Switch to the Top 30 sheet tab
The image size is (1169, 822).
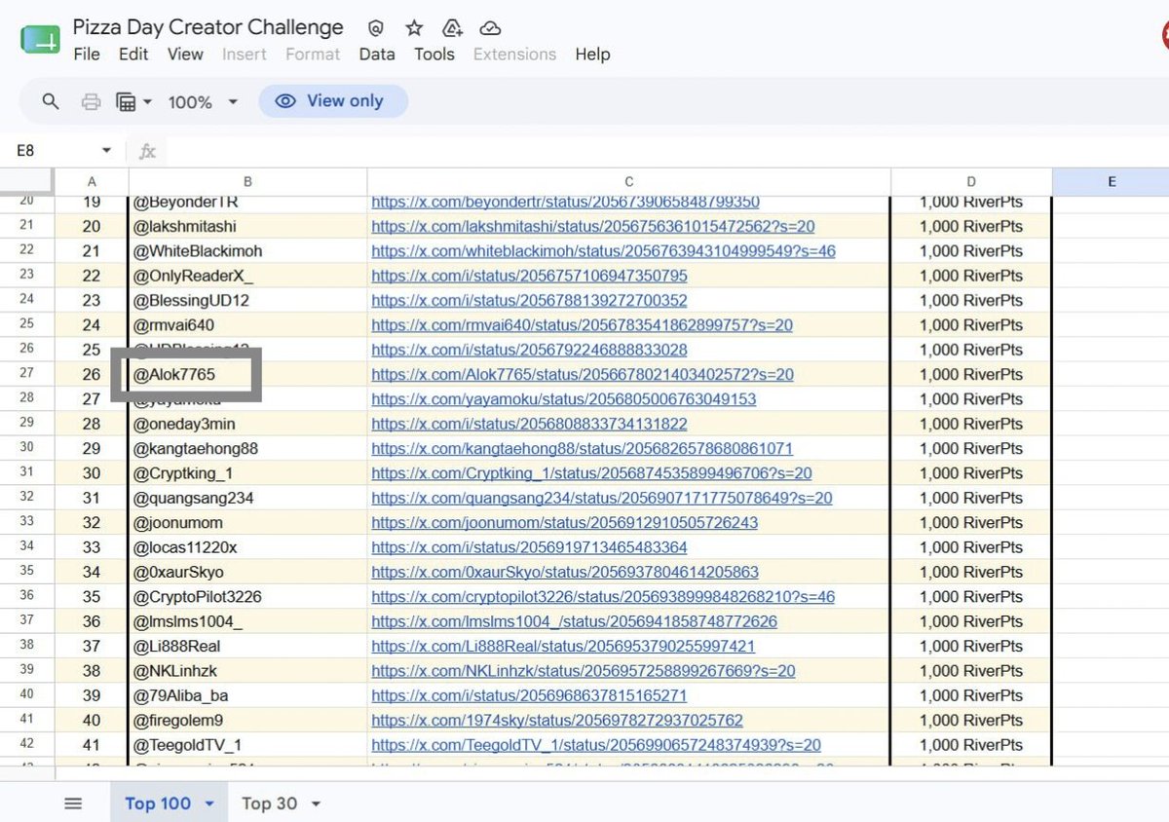(x=270, y=803)
